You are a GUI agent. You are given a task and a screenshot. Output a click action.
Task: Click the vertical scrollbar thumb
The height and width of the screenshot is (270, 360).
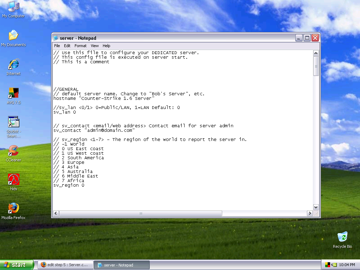point(316,66)
